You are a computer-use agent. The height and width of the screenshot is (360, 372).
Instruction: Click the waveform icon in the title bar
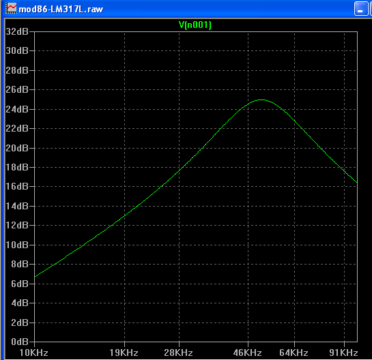[11, 8]
